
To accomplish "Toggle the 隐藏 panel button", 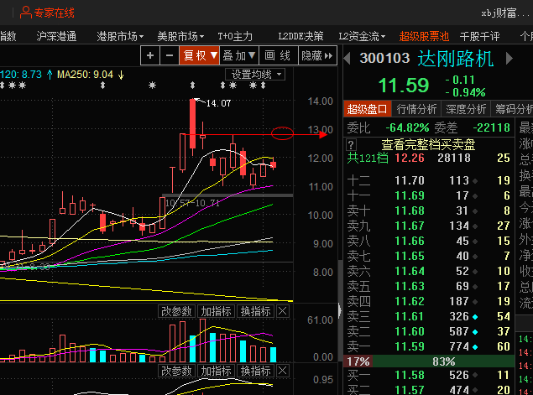I will 317,55.
